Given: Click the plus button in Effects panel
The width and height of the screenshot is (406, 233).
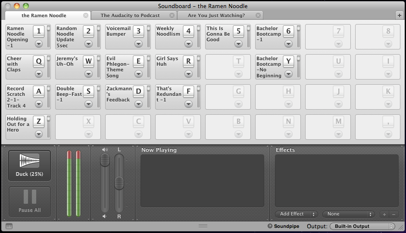Looking at the screenshot, I should [384, 214].
